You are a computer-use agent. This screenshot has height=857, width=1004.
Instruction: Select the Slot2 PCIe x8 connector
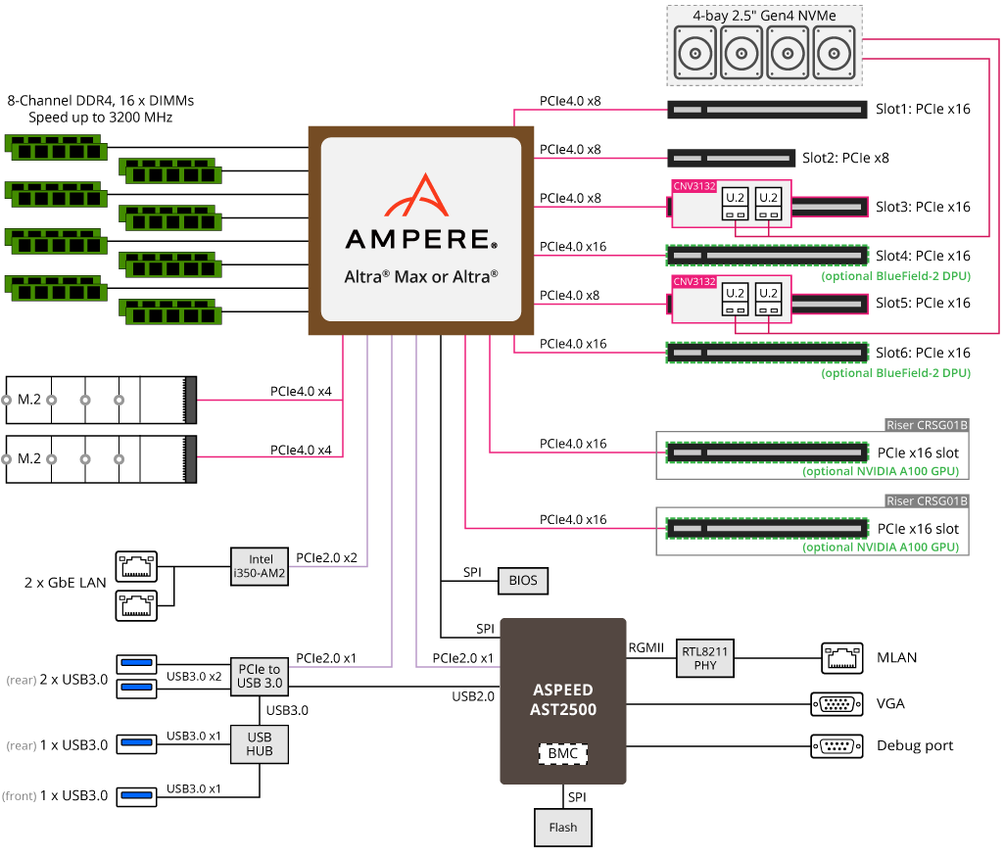[x=732, y=158]
